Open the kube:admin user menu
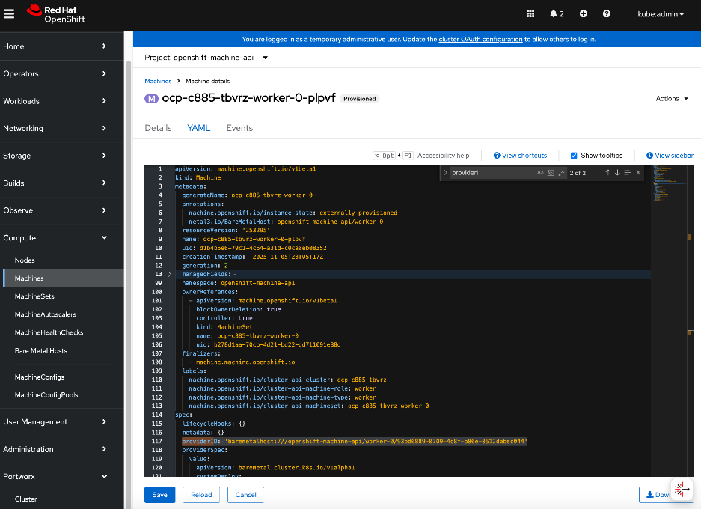Screen dimensions: 701x509 (659, 13)
